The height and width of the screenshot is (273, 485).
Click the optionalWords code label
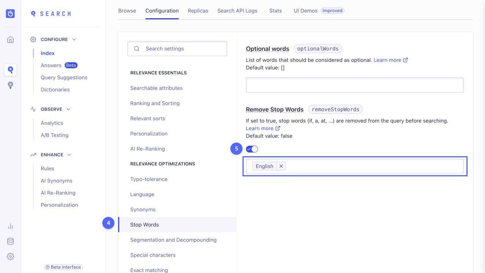tap(318, 49)
